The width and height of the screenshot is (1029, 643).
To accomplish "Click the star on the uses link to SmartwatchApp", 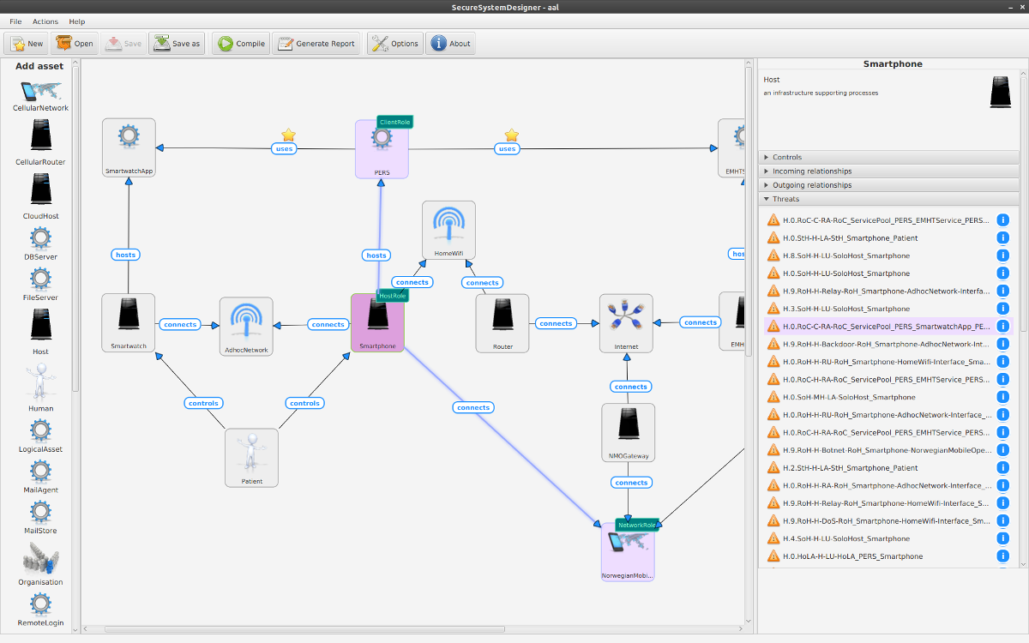I will click(x=288, y=135).
